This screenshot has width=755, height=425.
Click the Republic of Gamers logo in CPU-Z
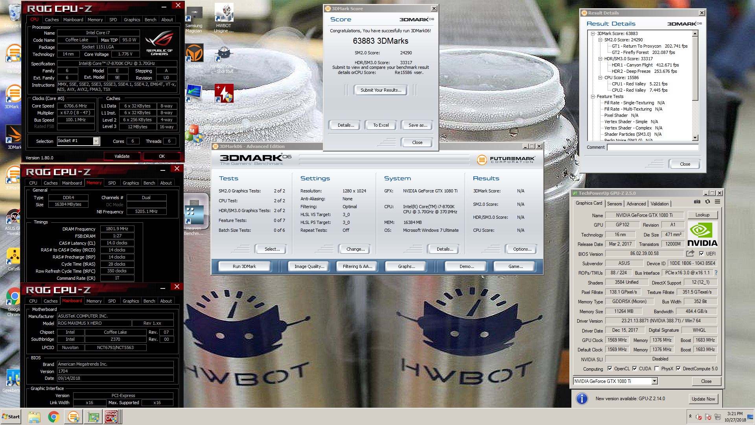(x=159, y=43)
